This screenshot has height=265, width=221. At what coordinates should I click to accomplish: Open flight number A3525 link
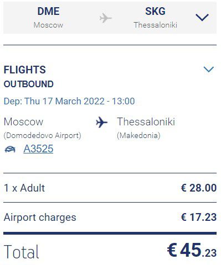pyautogui.click(x=38, y=149)
